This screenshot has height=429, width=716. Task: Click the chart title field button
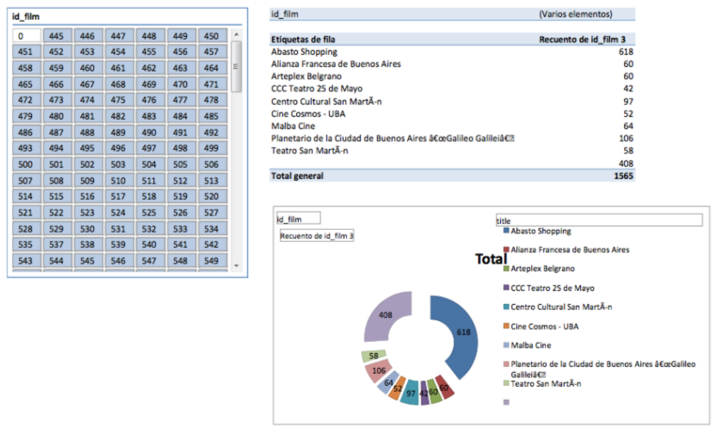pos(599,221)
